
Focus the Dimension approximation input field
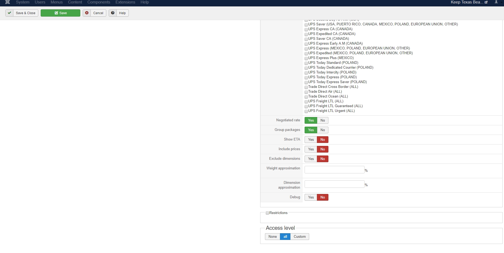pyautogui.click(x=335, y=184)
